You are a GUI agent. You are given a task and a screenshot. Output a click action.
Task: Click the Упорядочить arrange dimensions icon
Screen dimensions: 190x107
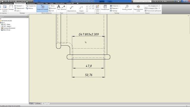click(x=27, y=6)
